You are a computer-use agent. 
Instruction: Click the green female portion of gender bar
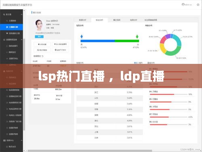point(127,41)
